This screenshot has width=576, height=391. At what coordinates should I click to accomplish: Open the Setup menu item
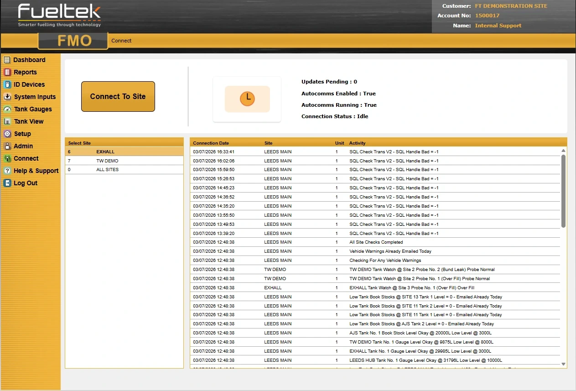coord(22,134)
